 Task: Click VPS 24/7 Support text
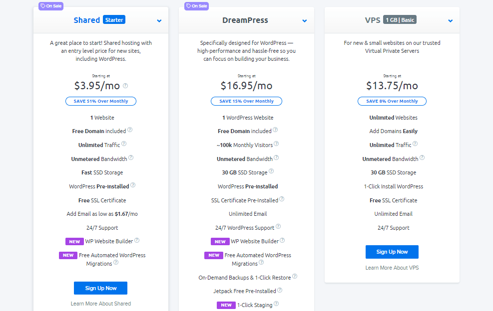coord(393,228)
